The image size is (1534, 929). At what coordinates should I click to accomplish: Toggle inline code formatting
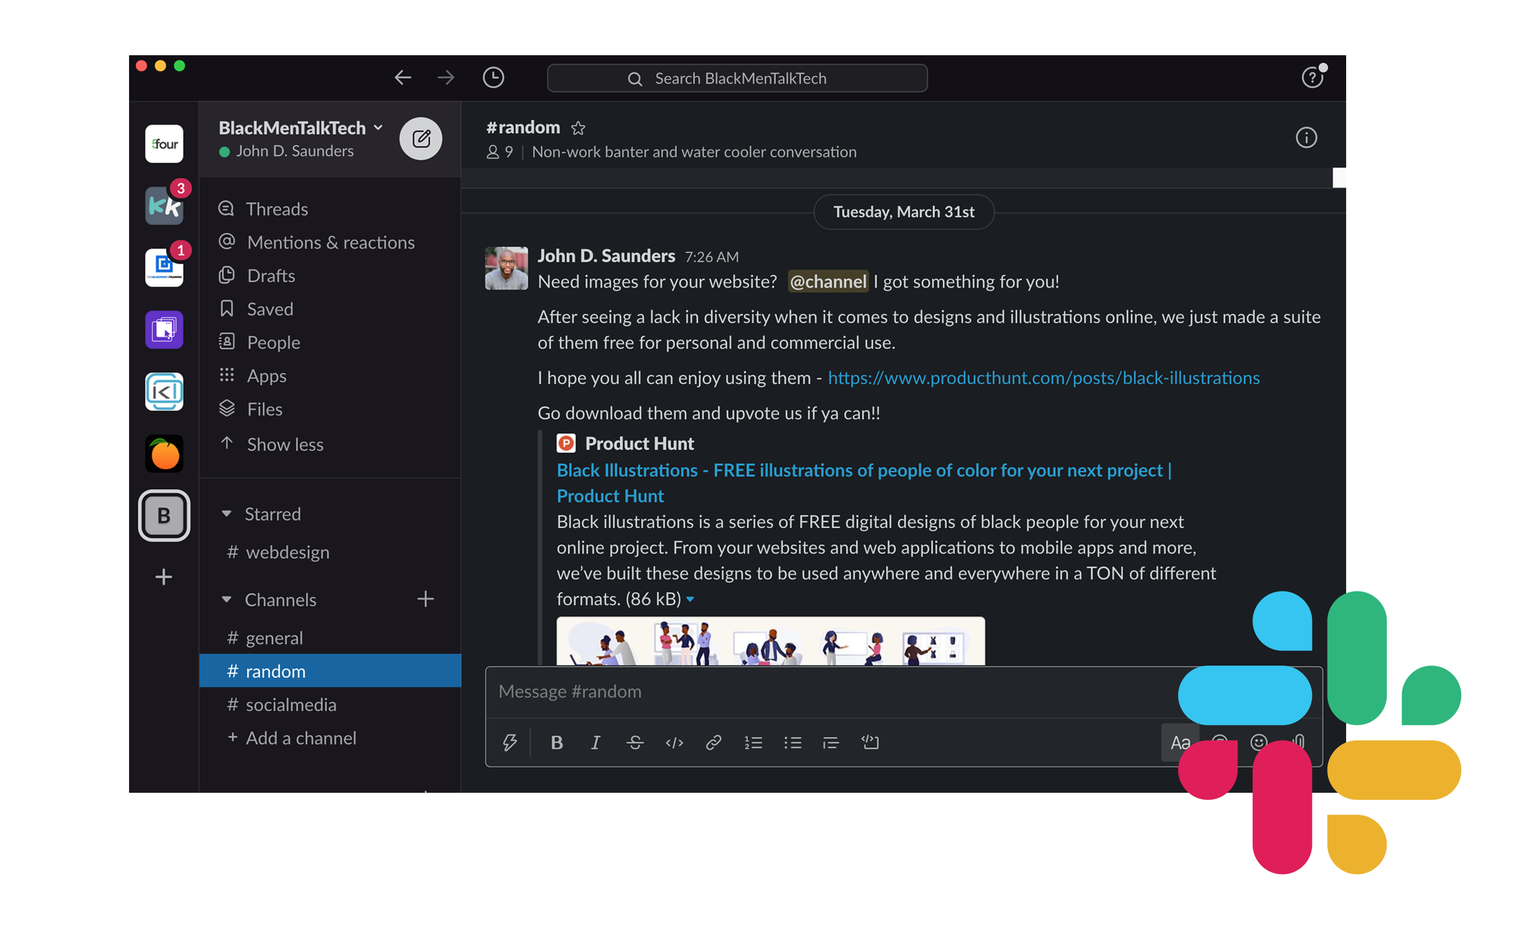click(674, 742)
